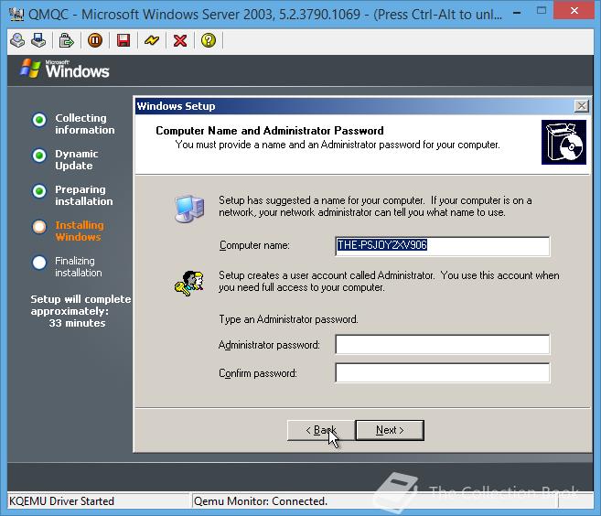The image size is (601, 516).
Task: Click the Confirm password field
Action: [443, 372]
